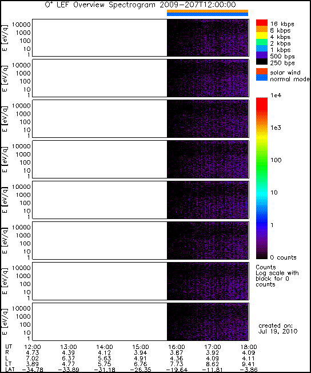Click the R value 3.87
The image size is (311, 373).
[177, 352]
